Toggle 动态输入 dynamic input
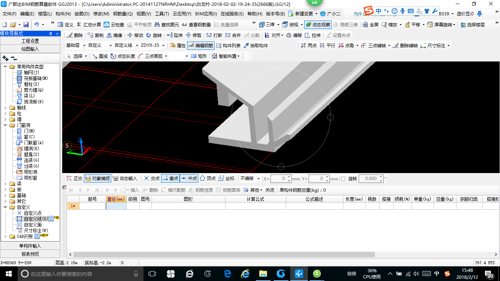This screenshot has height=281, width=500. pos(125,178)
